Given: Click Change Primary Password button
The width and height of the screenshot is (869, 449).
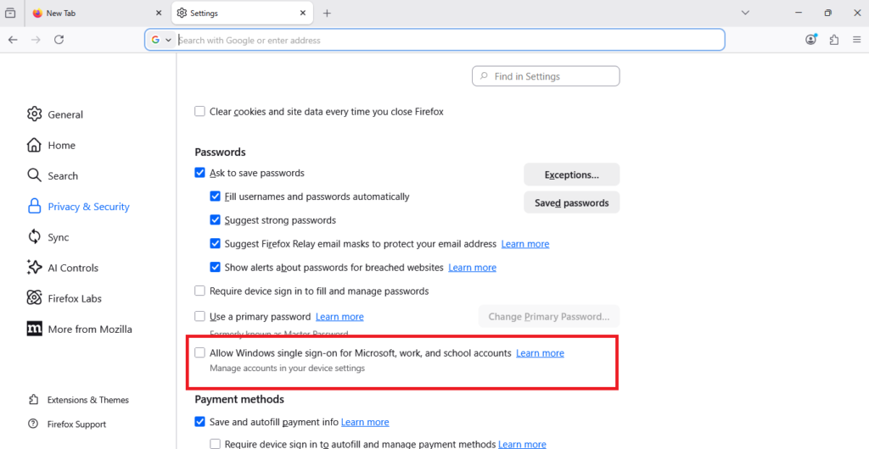Looking at the screenshot, I should 549,316.
